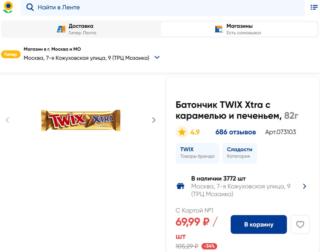The width and height of the screenshot is (320, 252).
Task: Click the TWIX Xtra product image
Action: (81, 120)
